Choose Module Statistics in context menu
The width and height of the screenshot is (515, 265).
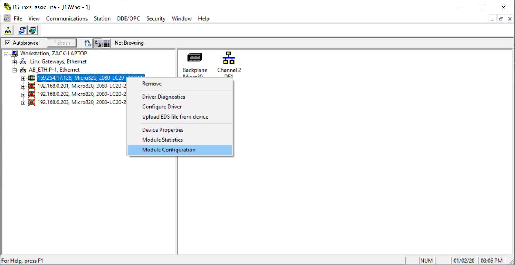coord(180,140)
